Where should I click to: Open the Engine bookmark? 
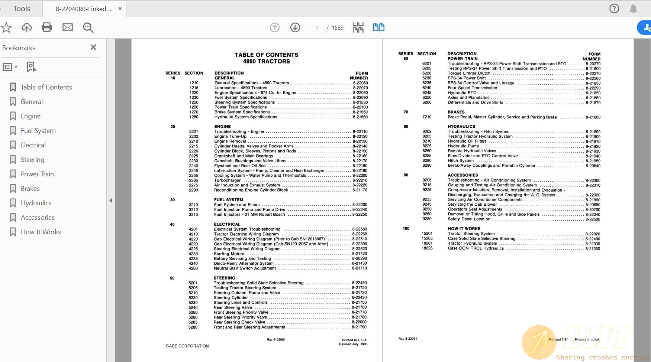click(x=30, y=116)
